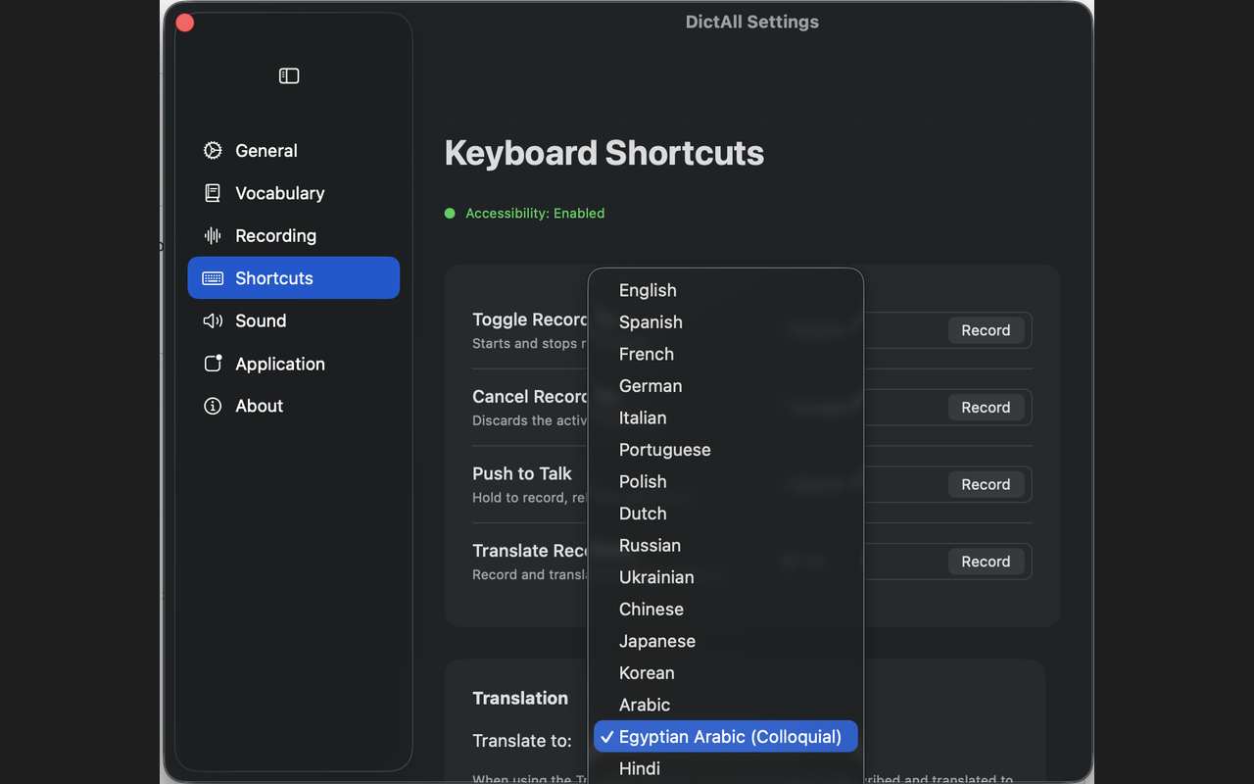The image size is (1254, 784).
Task: Select Japanese in the dropdown
Action: tap(656, 641)
